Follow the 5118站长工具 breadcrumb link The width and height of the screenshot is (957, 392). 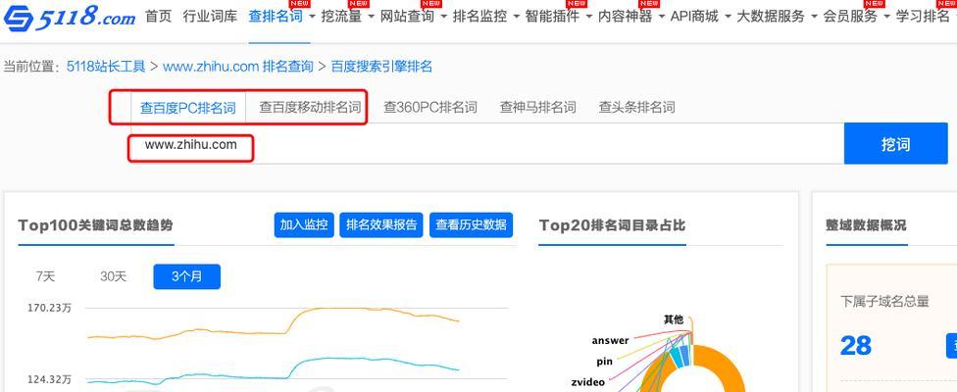[x=106, y=67]
